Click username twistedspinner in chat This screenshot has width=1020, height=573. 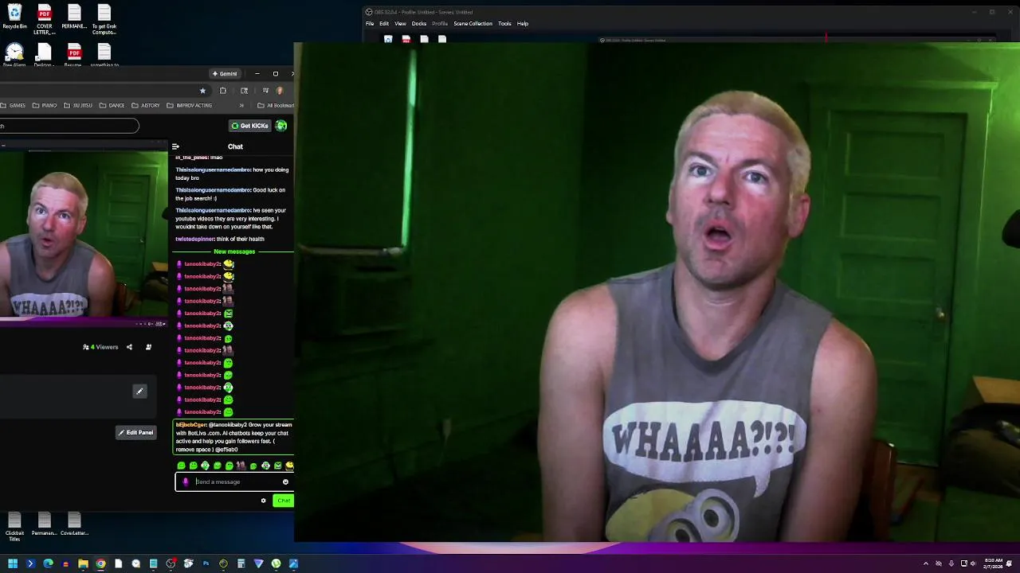(195, 239)
